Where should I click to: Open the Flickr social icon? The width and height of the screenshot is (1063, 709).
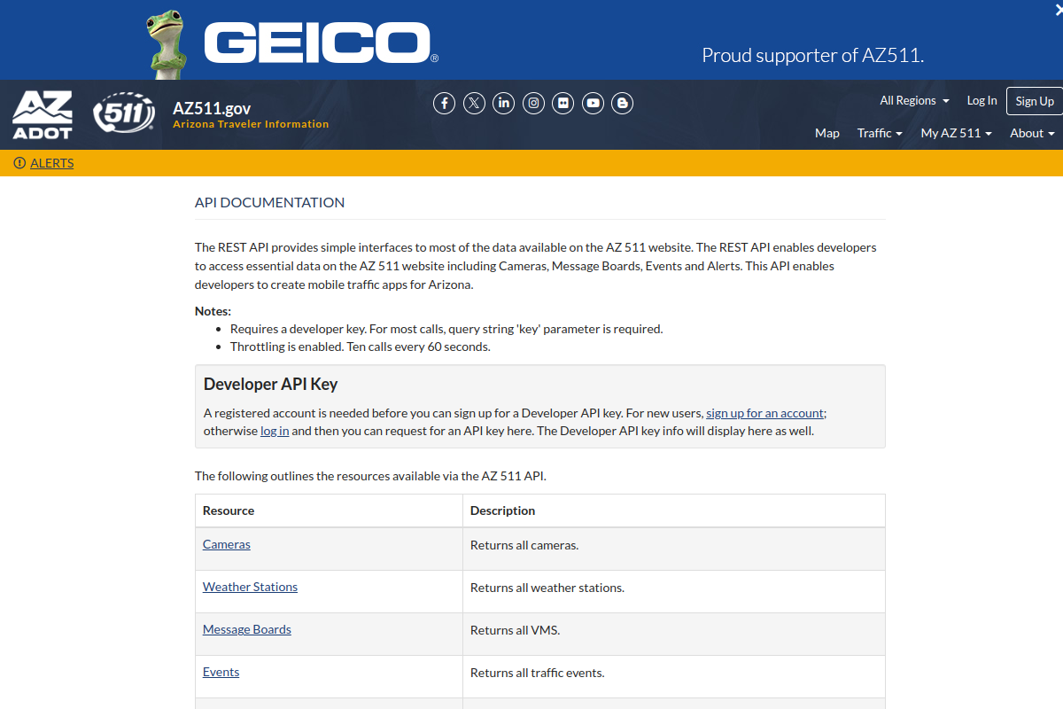tap(563, 104)
